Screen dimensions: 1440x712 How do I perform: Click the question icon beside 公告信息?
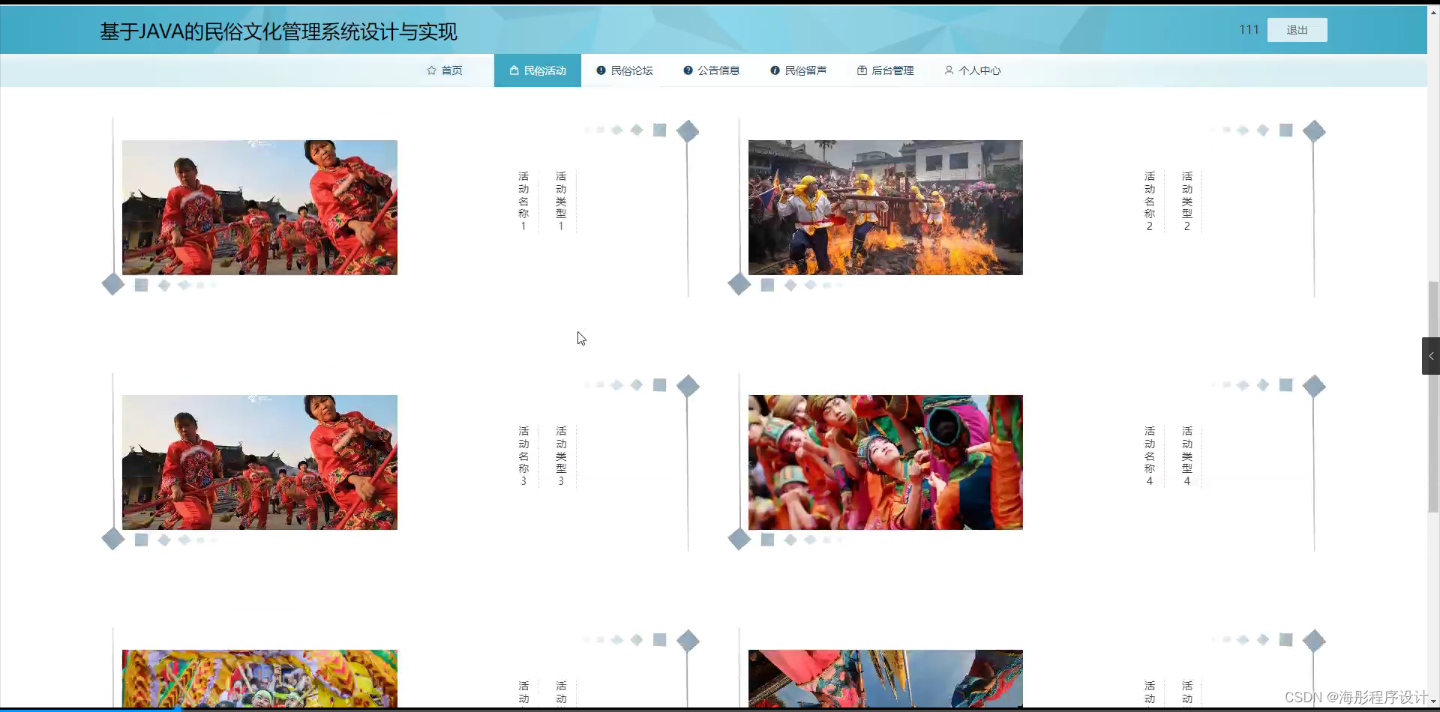click(688, 70)
